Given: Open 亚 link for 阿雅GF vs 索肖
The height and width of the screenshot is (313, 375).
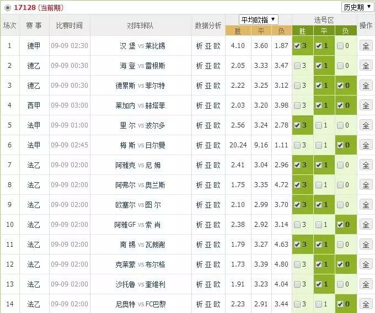Looking at the screenshot, I should pyautogui.click(x=208, y=225).
